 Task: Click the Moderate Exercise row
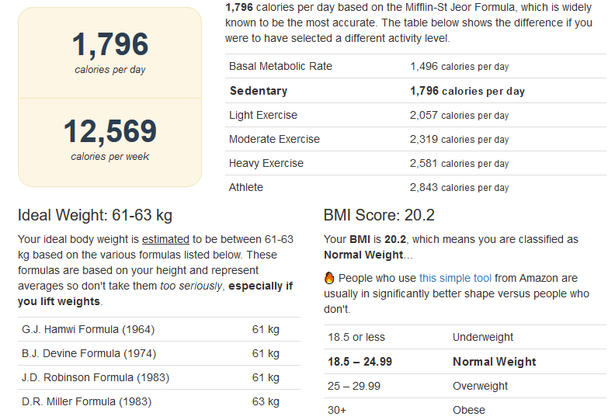pyautogui.click(x=415, y=139)
